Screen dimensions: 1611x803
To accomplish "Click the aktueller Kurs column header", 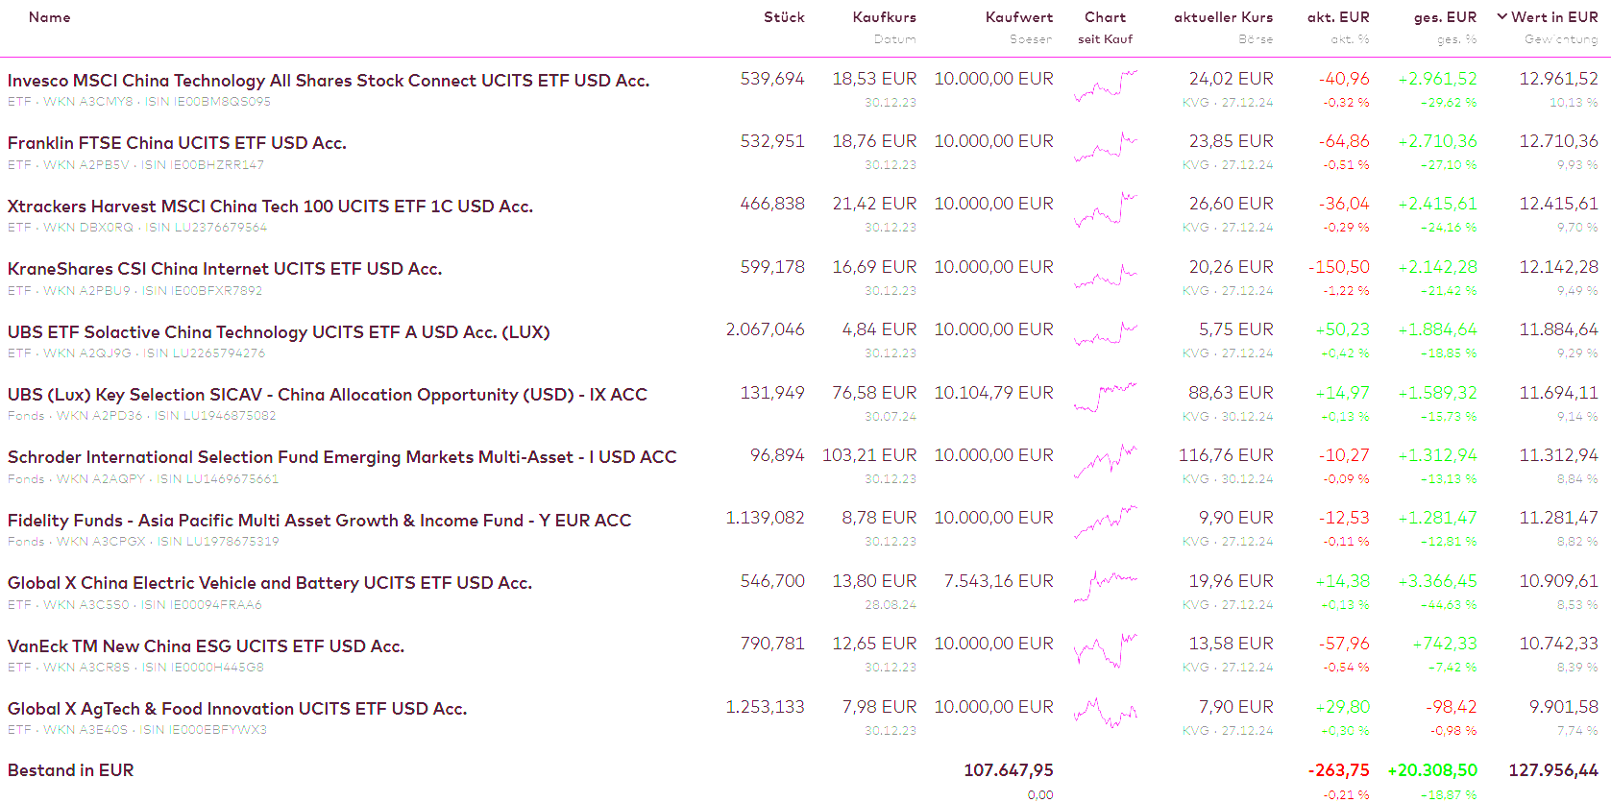I will [x=1223, y=17].
